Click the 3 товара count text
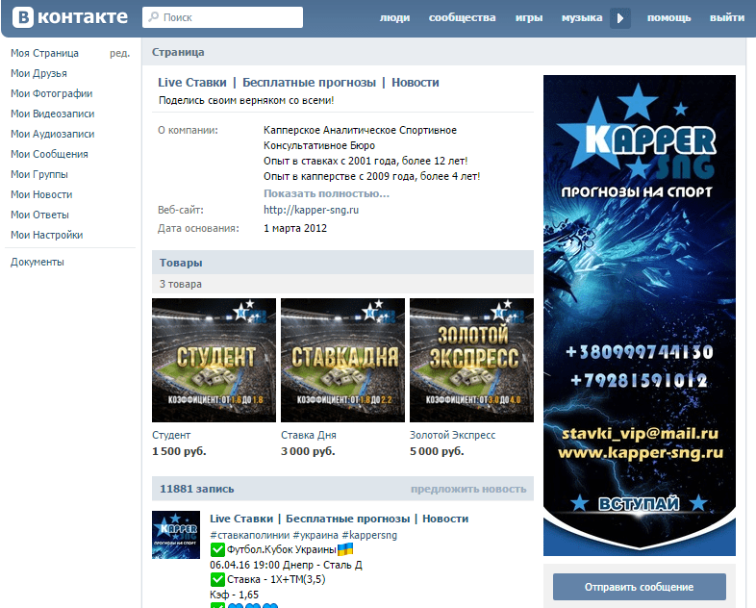This screenshot has width=756, height=608. click(180, 284)
